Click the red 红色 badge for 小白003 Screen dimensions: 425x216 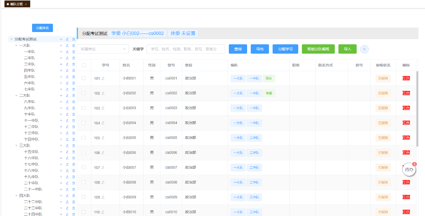pos(406,108)
